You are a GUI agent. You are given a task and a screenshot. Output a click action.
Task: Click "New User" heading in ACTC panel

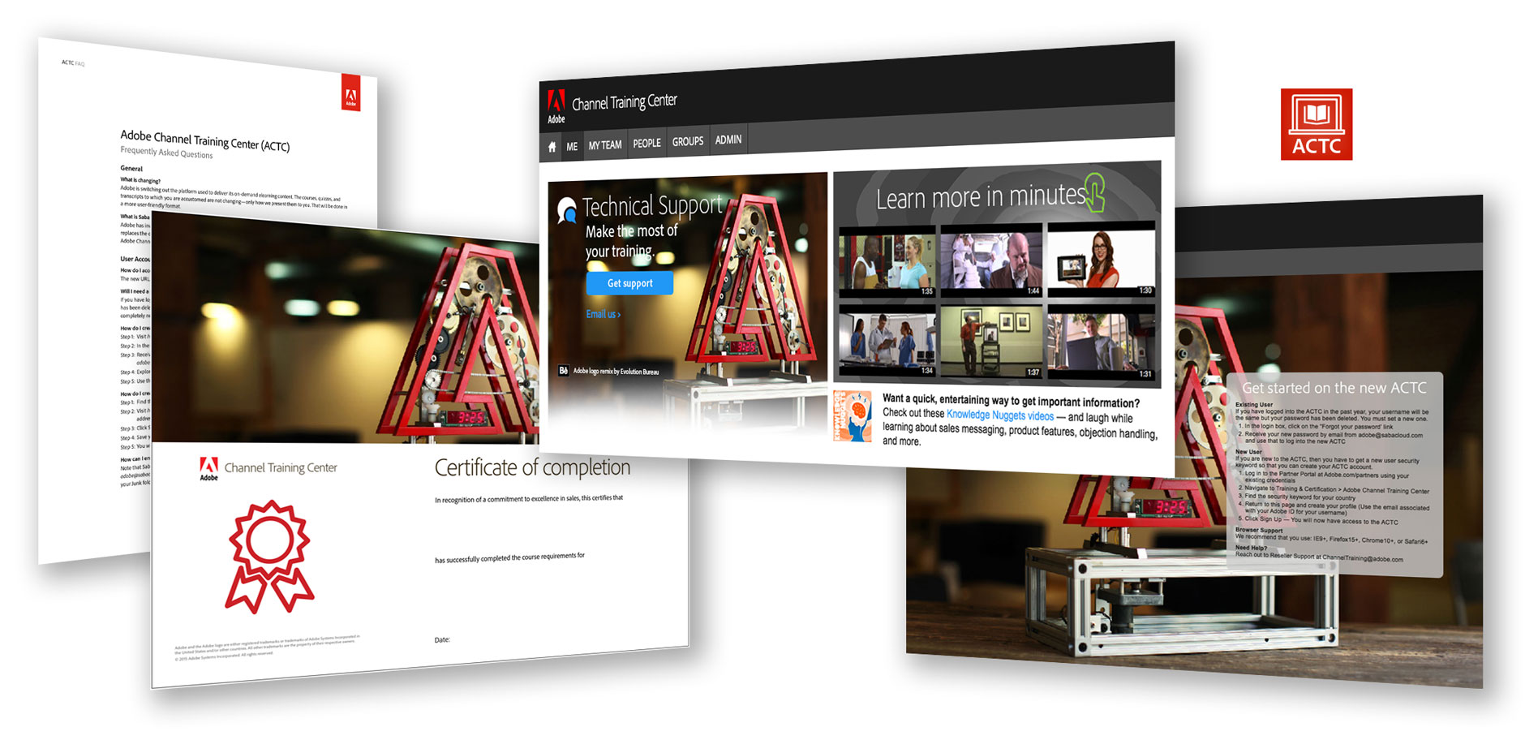tap(1248, 452)
